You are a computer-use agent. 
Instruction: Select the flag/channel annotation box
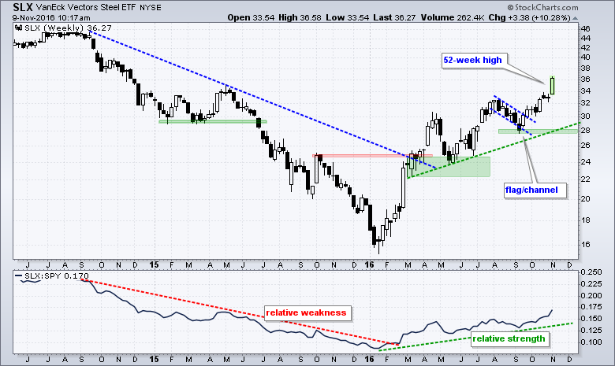(535, 190)
